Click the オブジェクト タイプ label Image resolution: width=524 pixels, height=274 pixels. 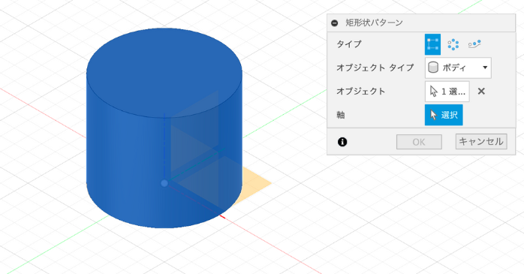click(375, 68)
